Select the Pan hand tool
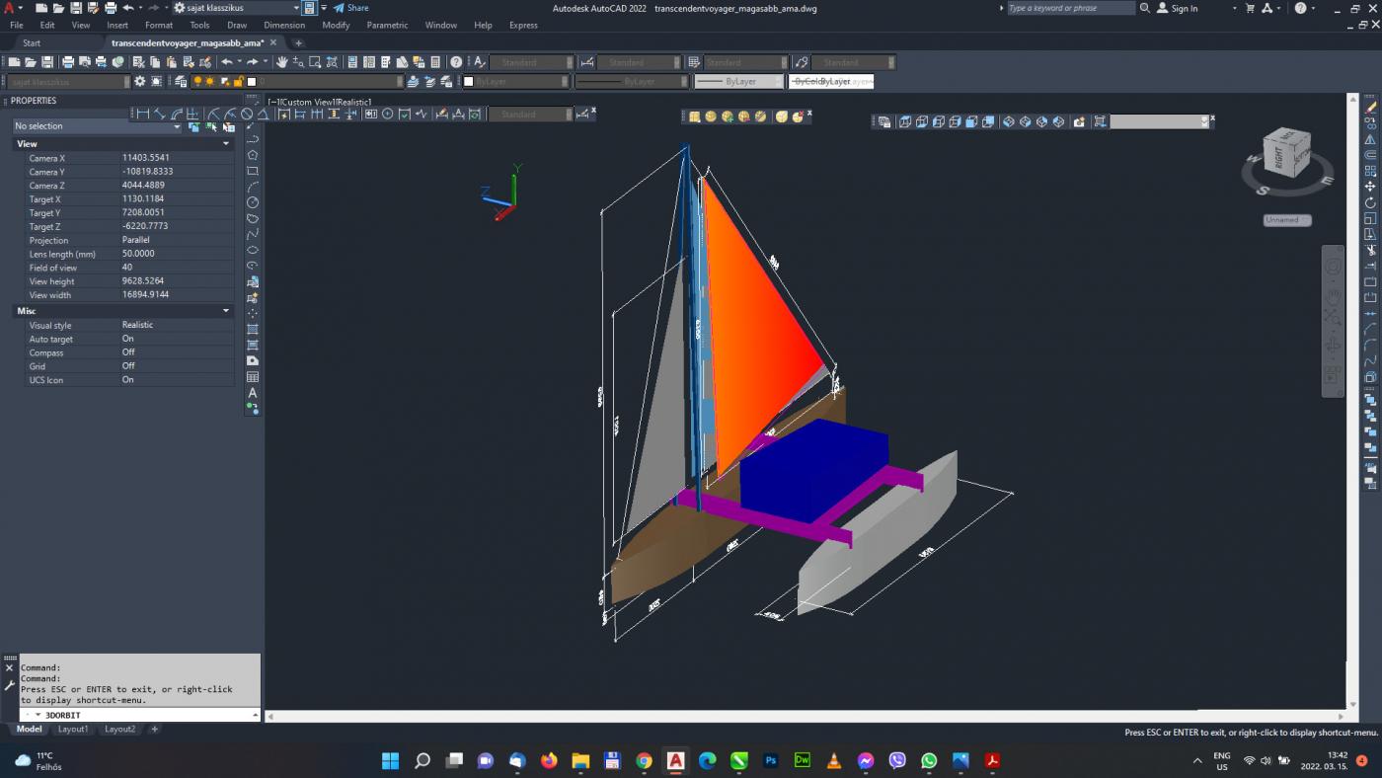Image resolution: width=1382 pixels, height=778 pixels. pos(282,62)
